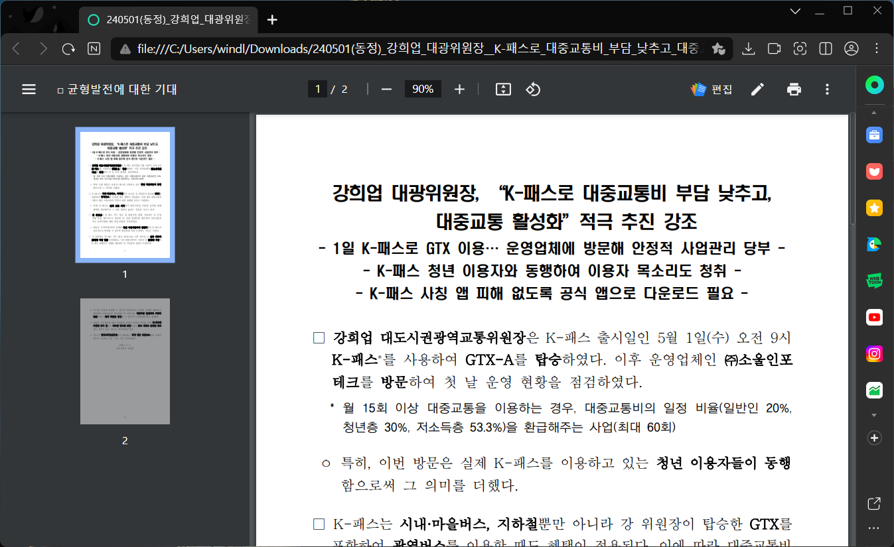Click bold text 강희업 대도시권광역교통위원장
Screen dimensions: 894x547
click(429, 337)
